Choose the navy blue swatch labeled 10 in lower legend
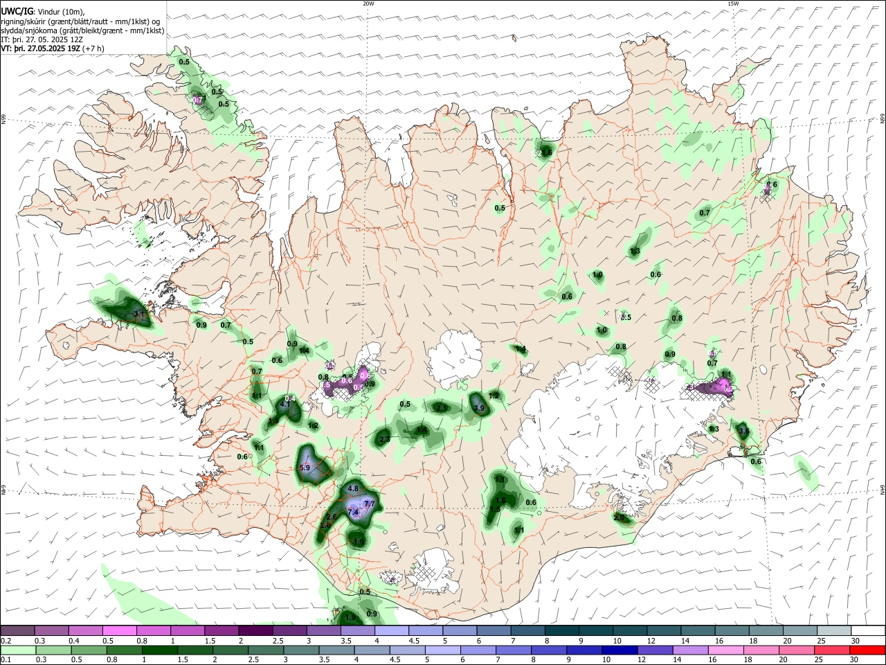This screenshot has height=665, width=886. tap(620, 650)
